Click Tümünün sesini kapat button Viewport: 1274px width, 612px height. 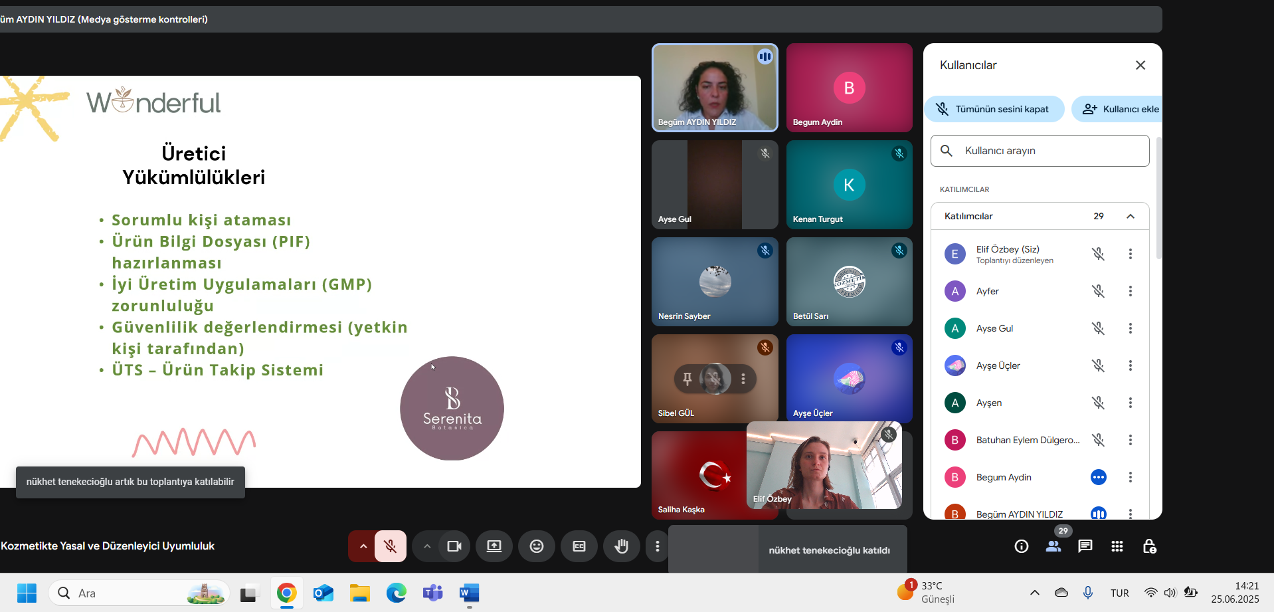(x=994, y=109)
